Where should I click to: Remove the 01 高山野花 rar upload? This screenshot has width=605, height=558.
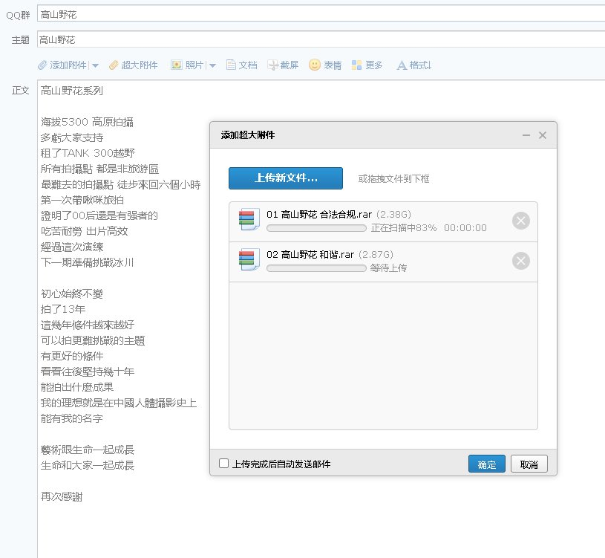click(521, 221)
